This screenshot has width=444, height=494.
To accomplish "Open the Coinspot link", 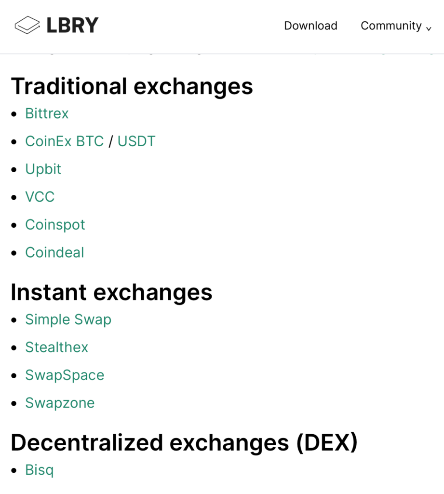I will [55, 225].
